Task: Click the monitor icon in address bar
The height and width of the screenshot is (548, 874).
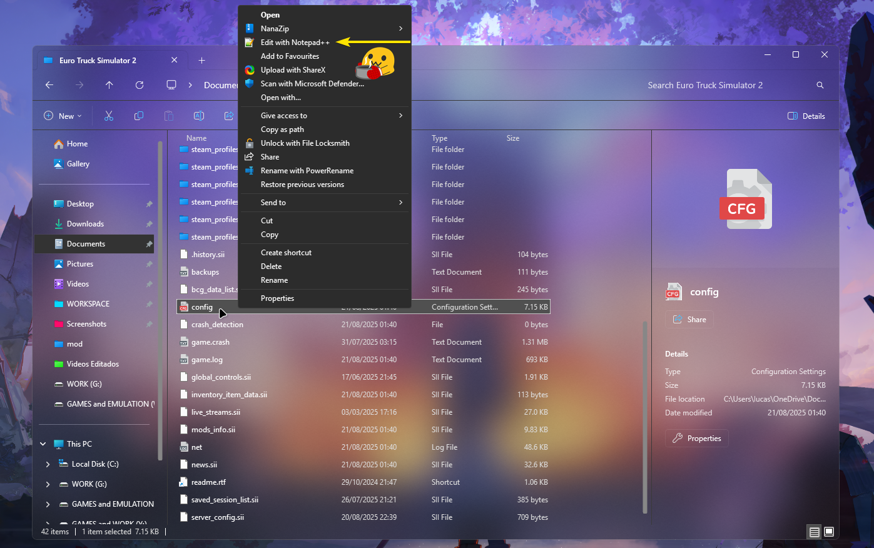Action: click(171, 85)
